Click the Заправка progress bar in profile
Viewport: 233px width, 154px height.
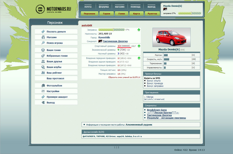[x=111, y=30]
